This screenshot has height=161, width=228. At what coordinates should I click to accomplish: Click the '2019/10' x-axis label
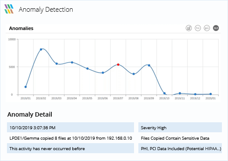click(x=164, y=98)
